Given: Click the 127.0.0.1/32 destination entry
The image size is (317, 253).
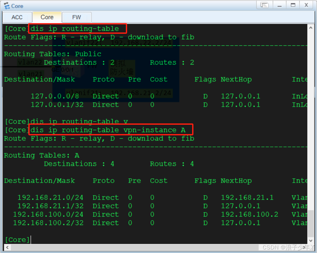Looking at the screenshot, I should pyautogui.click(x=57, y=105).
